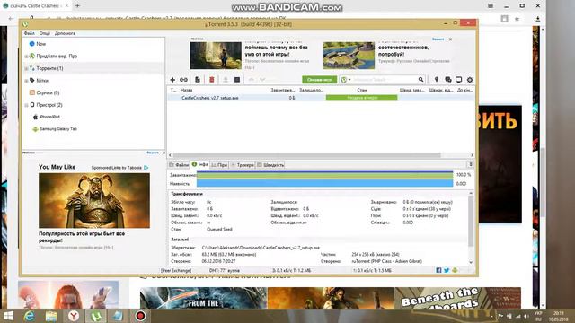Open File Explorer from taskbar
This screenshot has height=323, width=575.
point(51,316)
